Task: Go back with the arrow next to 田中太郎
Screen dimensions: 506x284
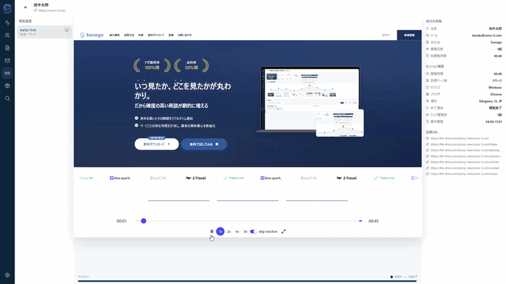Action: pos(26,7)
